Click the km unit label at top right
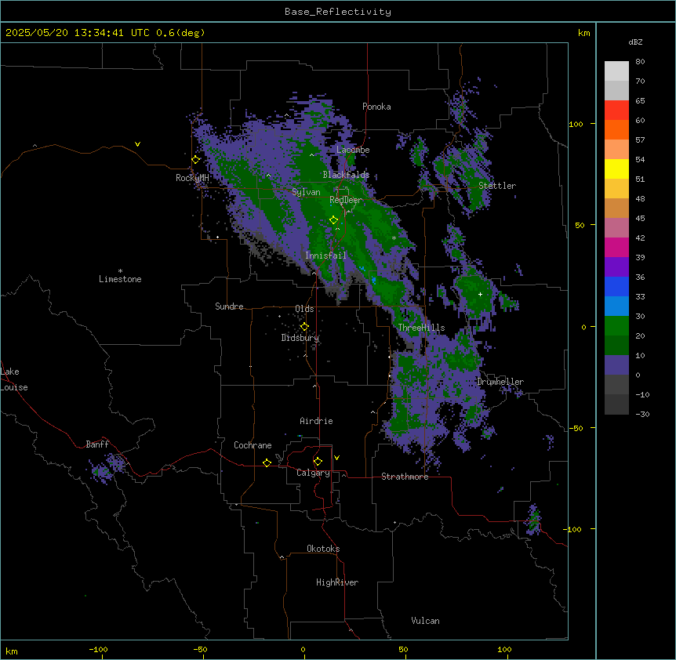The height and width of the screenshot is (660, 676). (x=584, y=33)
